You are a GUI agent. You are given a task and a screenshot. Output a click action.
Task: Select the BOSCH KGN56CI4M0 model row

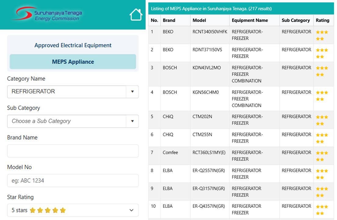click(x=205, y=92)
